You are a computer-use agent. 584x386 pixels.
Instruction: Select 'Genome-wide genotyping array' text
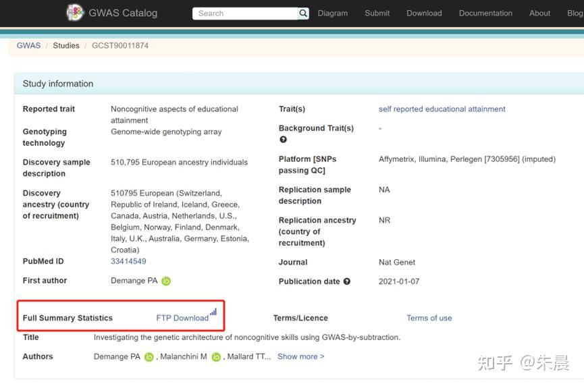[166, 132]
